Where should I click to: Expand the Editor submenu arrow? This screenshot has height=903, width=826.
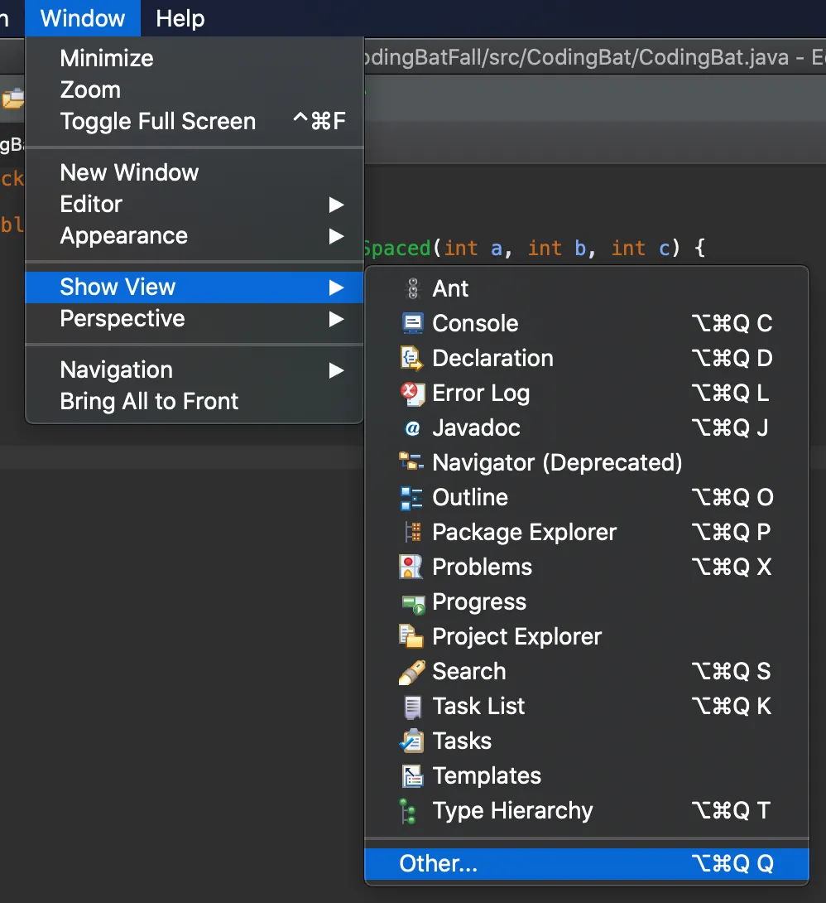(336, 205)
